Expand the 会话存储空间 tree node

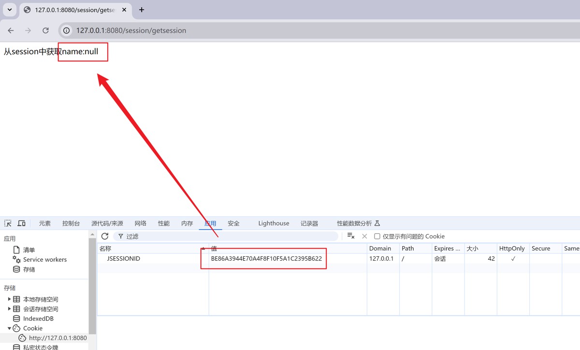point(9,309)
